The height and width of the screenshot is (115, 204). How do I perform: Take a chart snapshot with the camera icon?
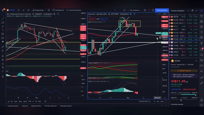[x=153, y=10]
